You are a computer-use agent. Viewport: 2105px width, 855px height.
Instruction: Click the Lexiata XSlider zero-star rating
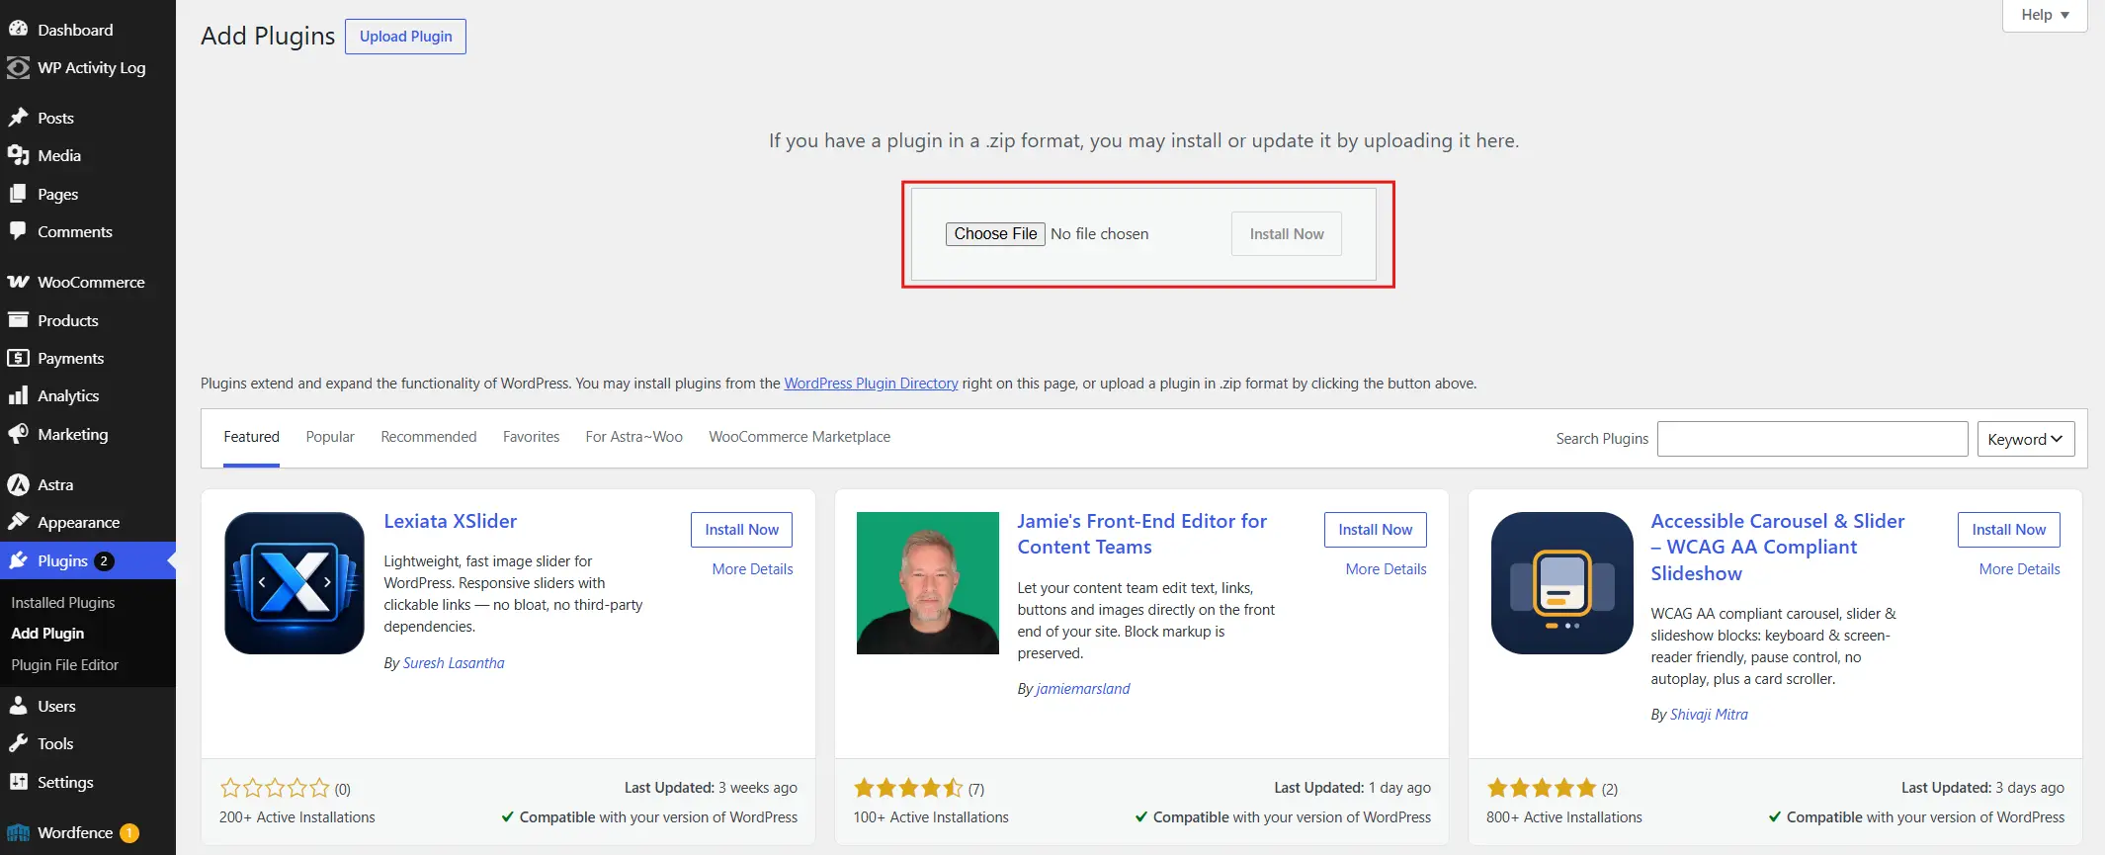(x=275, y=788)
